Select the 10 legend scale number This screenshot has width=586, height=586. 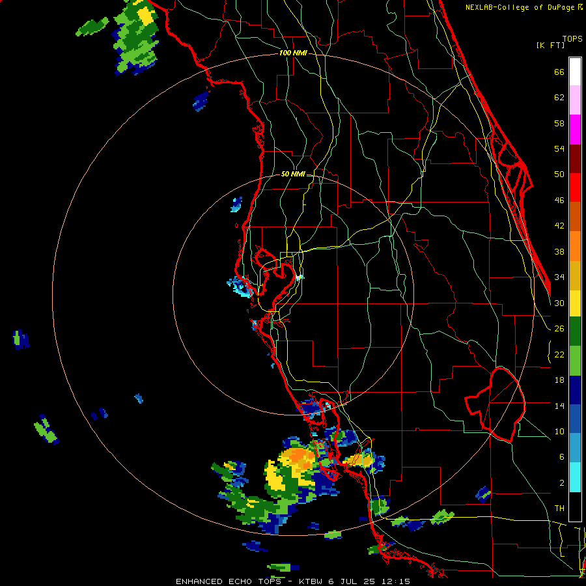click(559, 431)
